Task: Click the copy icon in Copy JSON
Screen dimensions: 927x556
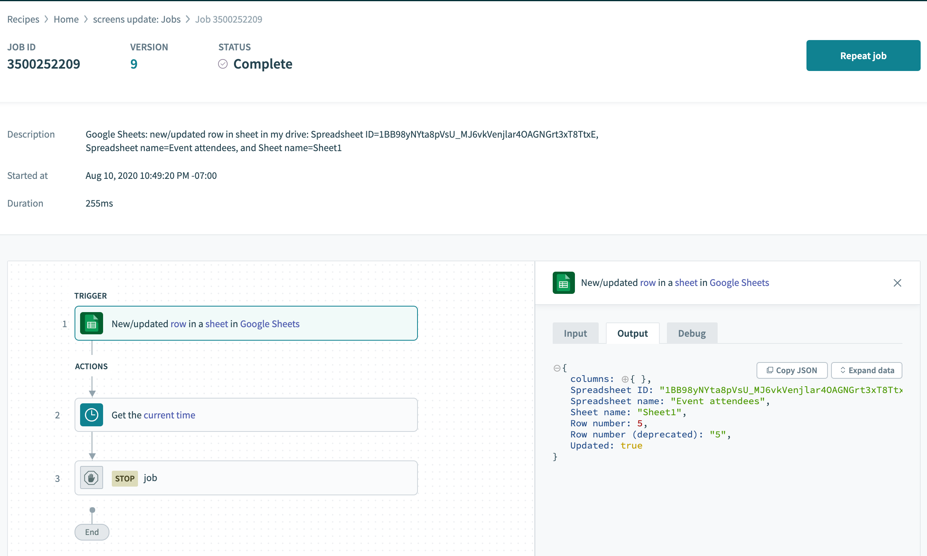Action: [770, 370]
